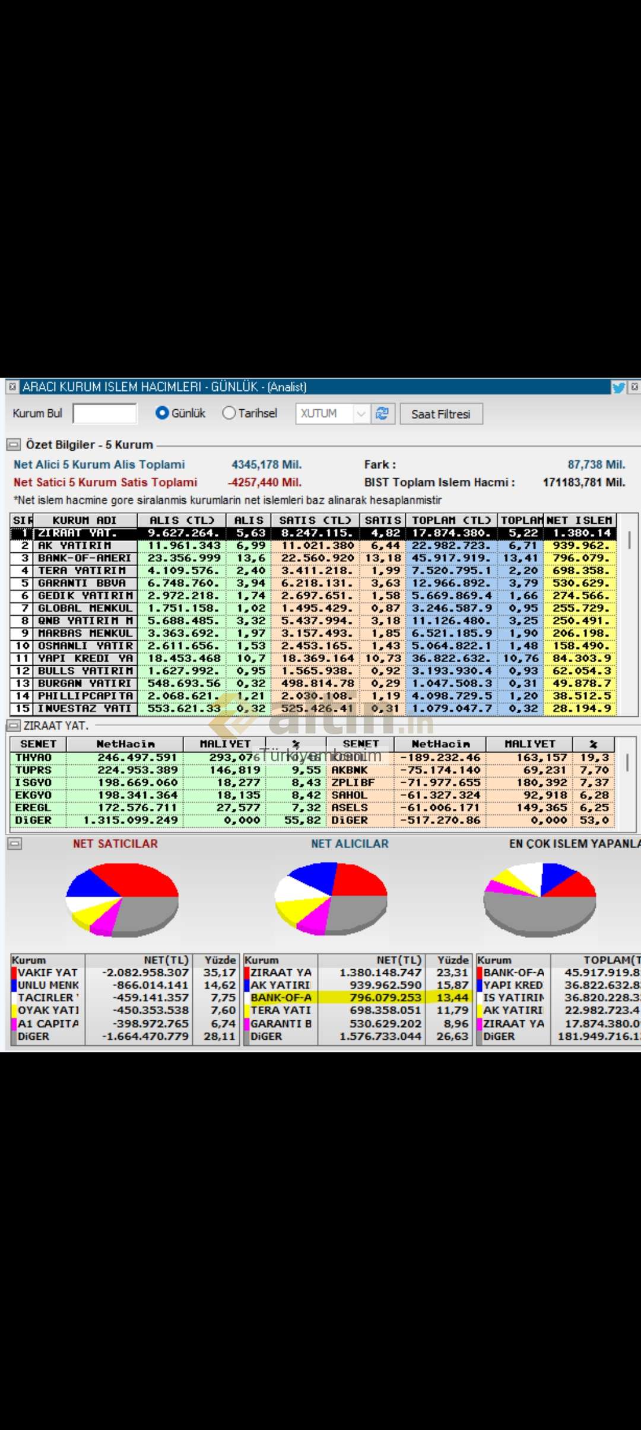The width and height of the screenshot is (641, 1430).
Task: Click ASELS in the net sell list
Action: (350, 808)
